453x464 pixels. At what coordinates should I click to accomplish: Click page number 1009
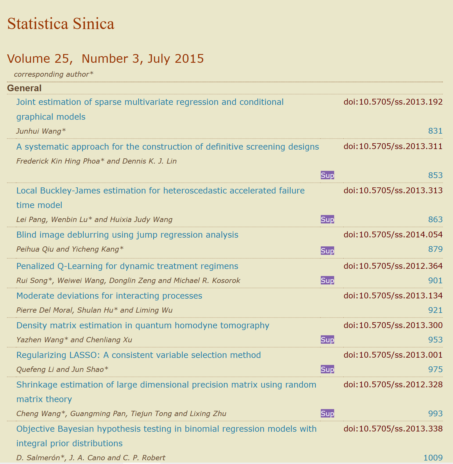(x=433, y=458)
